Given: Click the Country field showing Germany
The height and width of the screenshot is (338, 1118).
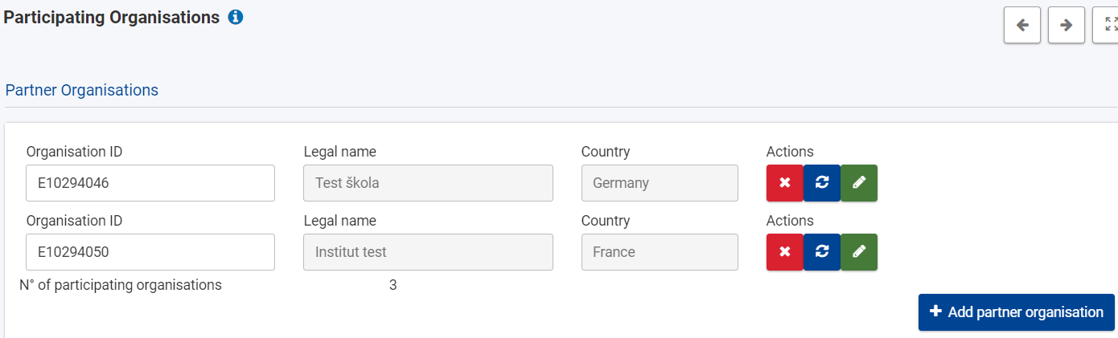Looking at the screenshot, I should pos(660,183).
